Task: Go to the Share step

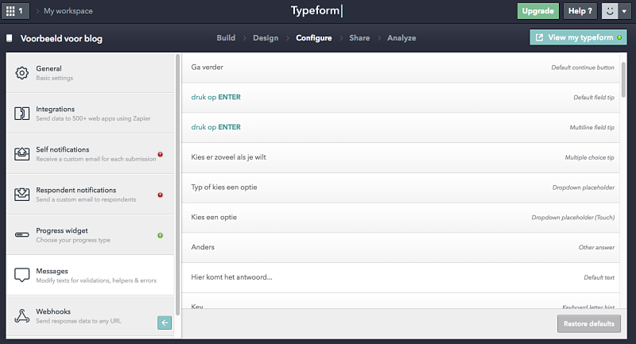Action: tap(359, 37)
